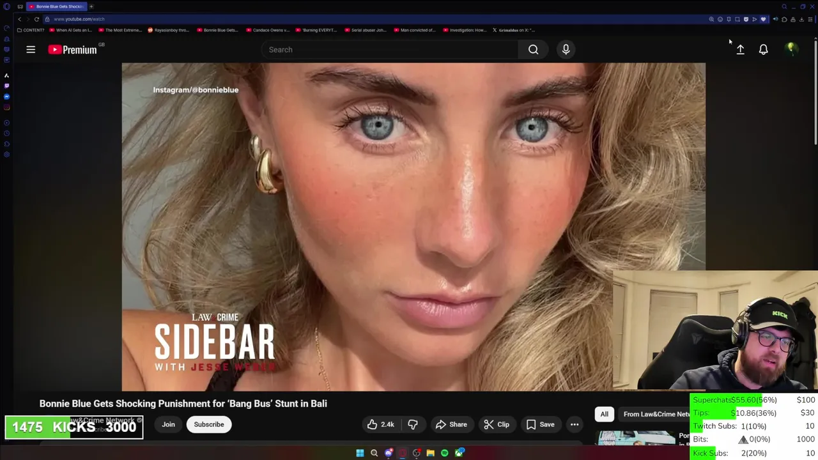Join the Law&Crime channel membership

point(168,424)
